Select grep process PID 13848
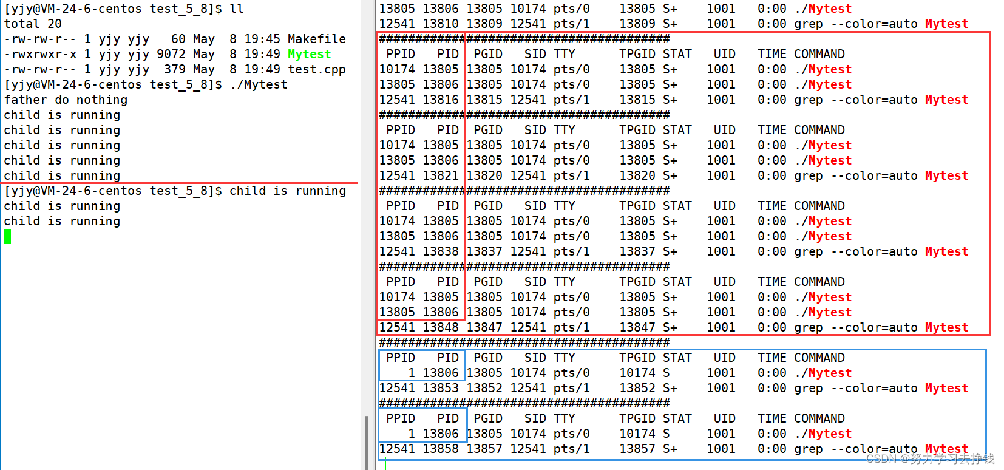1004x470 pixels. [441, 327]
